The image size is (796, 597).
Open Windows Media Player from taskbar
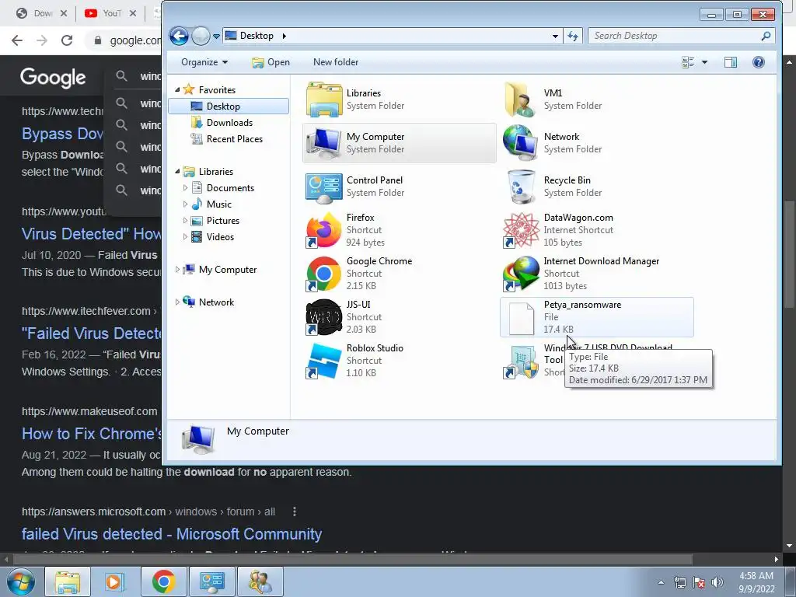click(x=114, y=581)
